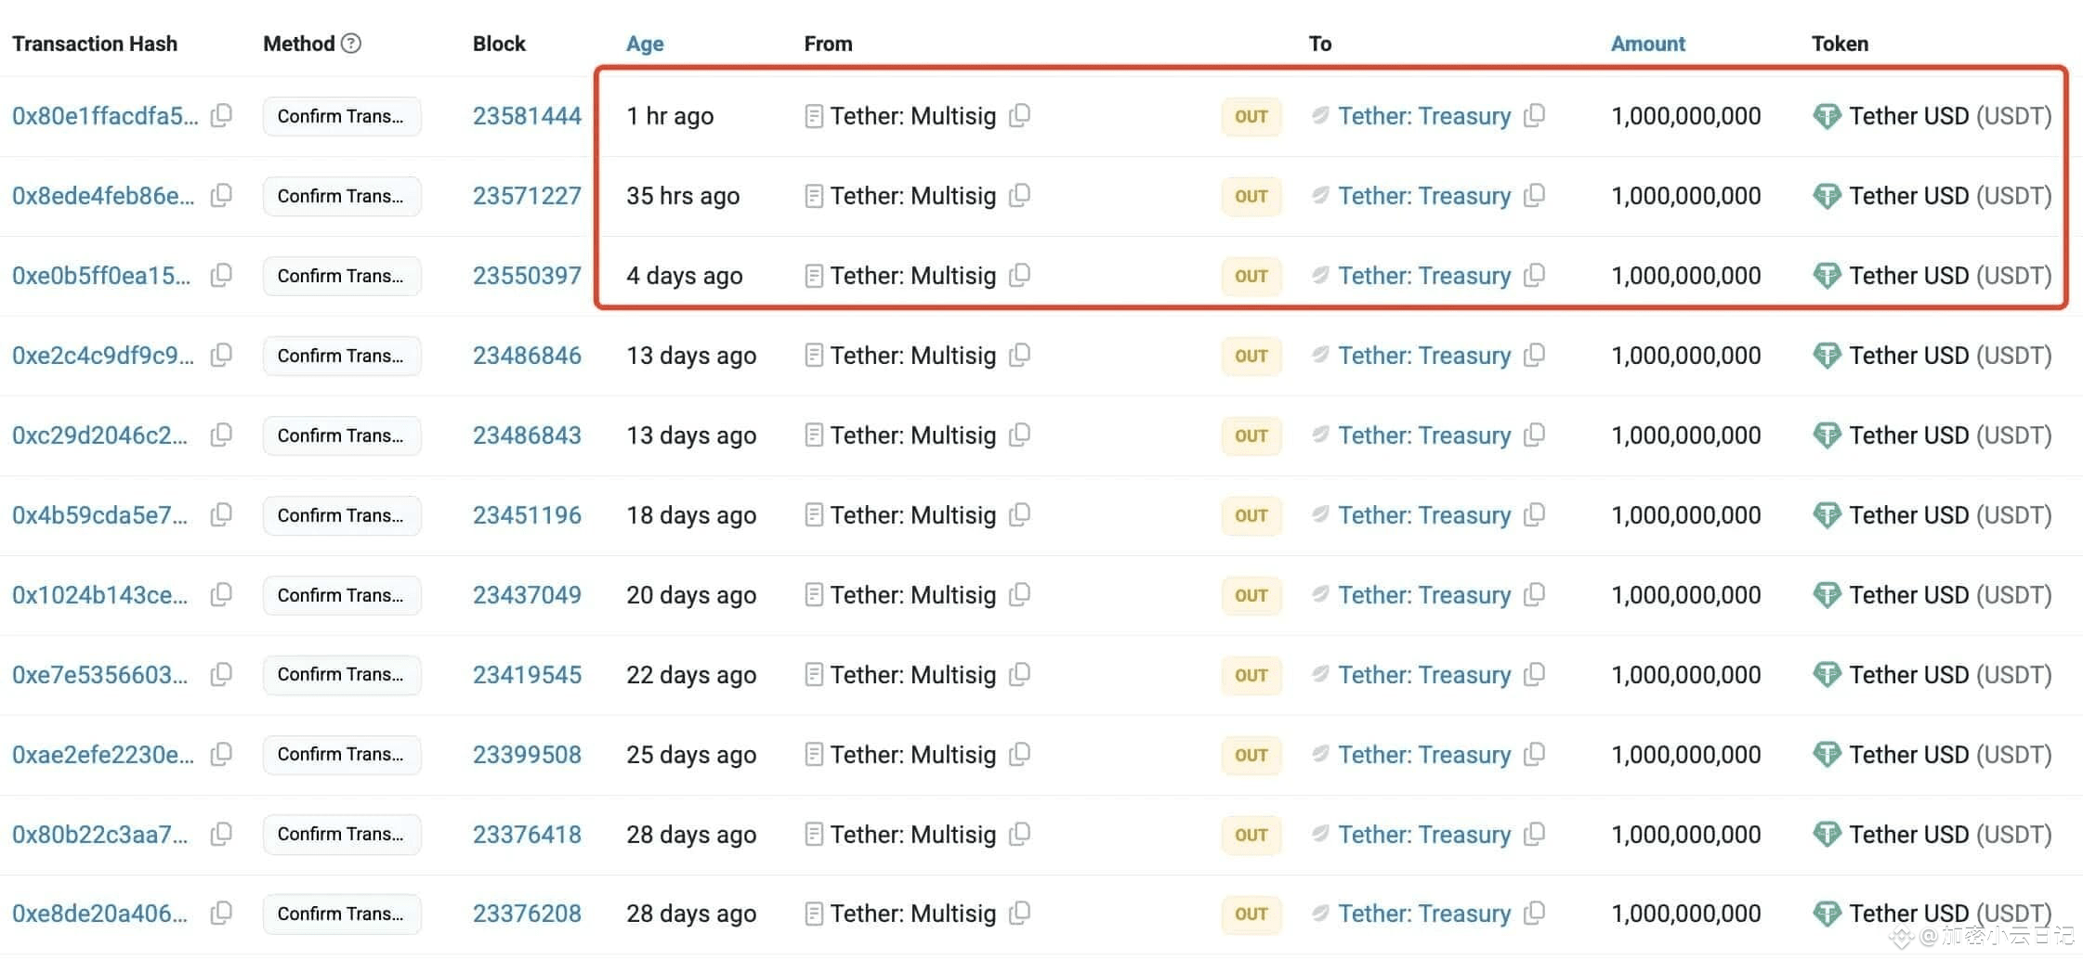Copy Tether: Multisig address in 22 days ago row

[1019, 674]
